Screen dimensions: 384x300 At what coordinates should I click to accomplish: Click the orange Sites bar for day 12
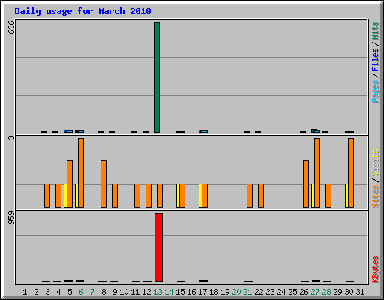click(x=148, y=196)
